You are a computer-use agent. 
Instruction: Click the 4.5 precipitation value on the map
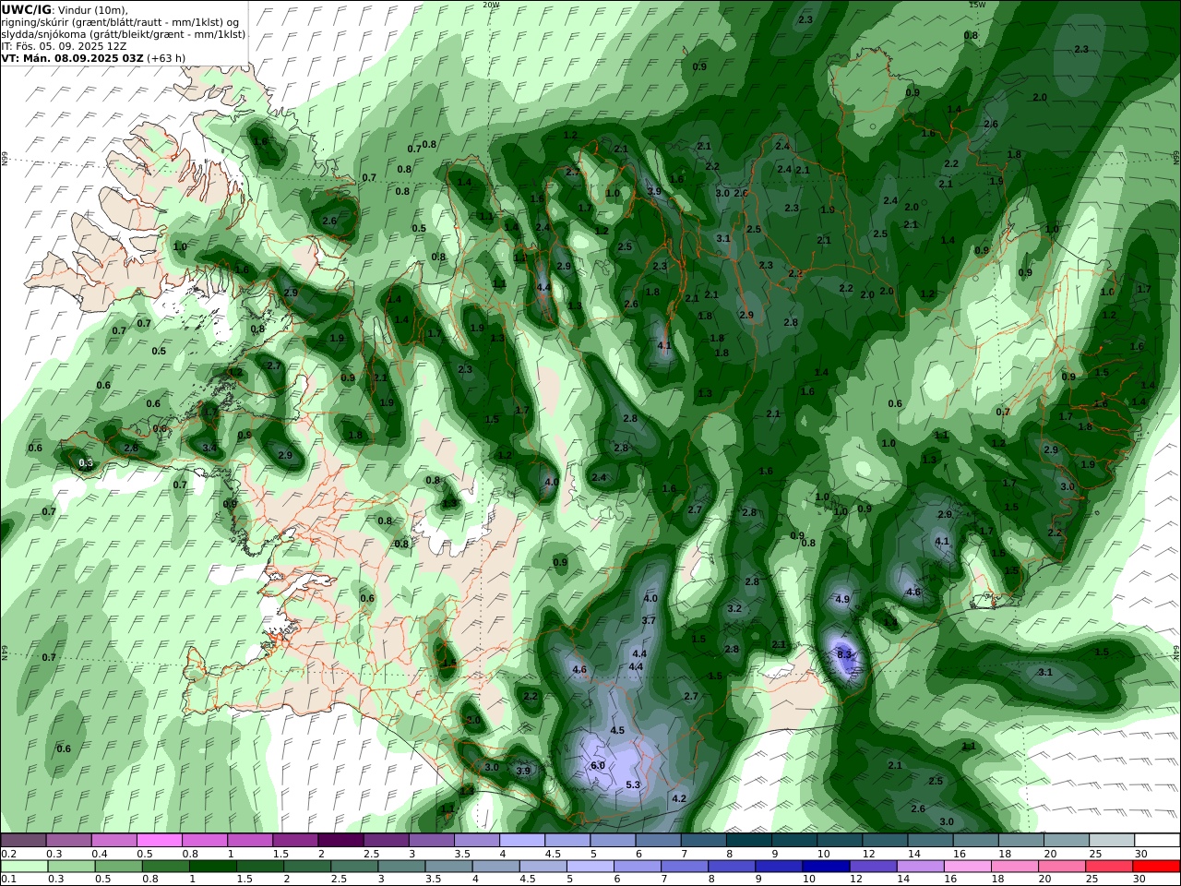(618, 730)
